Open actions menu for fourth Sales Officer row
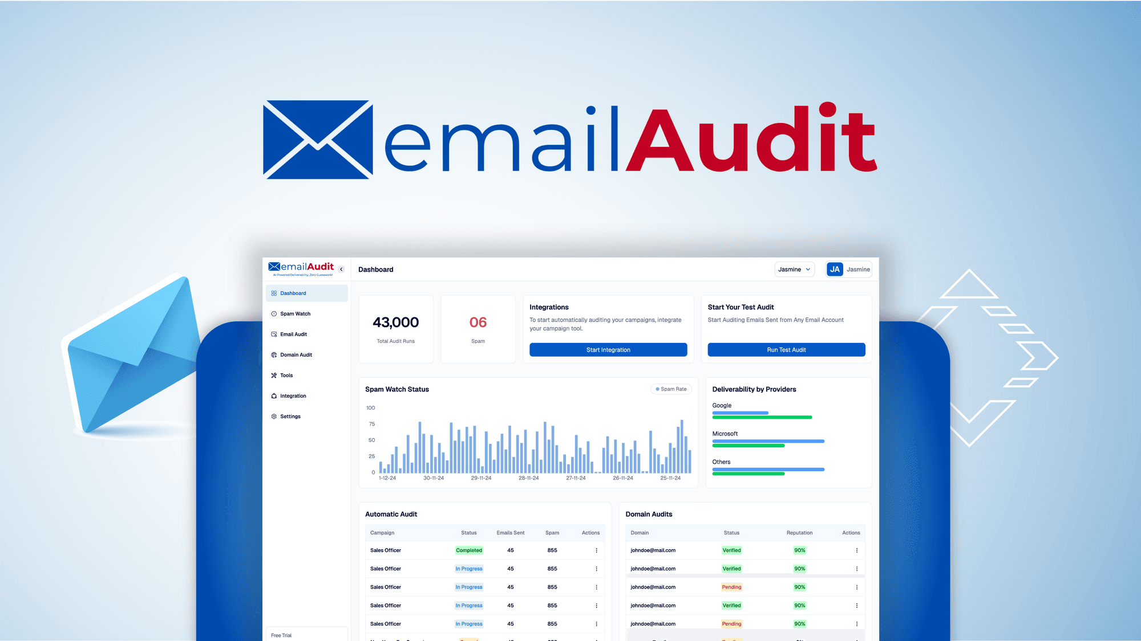1141x641 pixels. click(596, 606)
